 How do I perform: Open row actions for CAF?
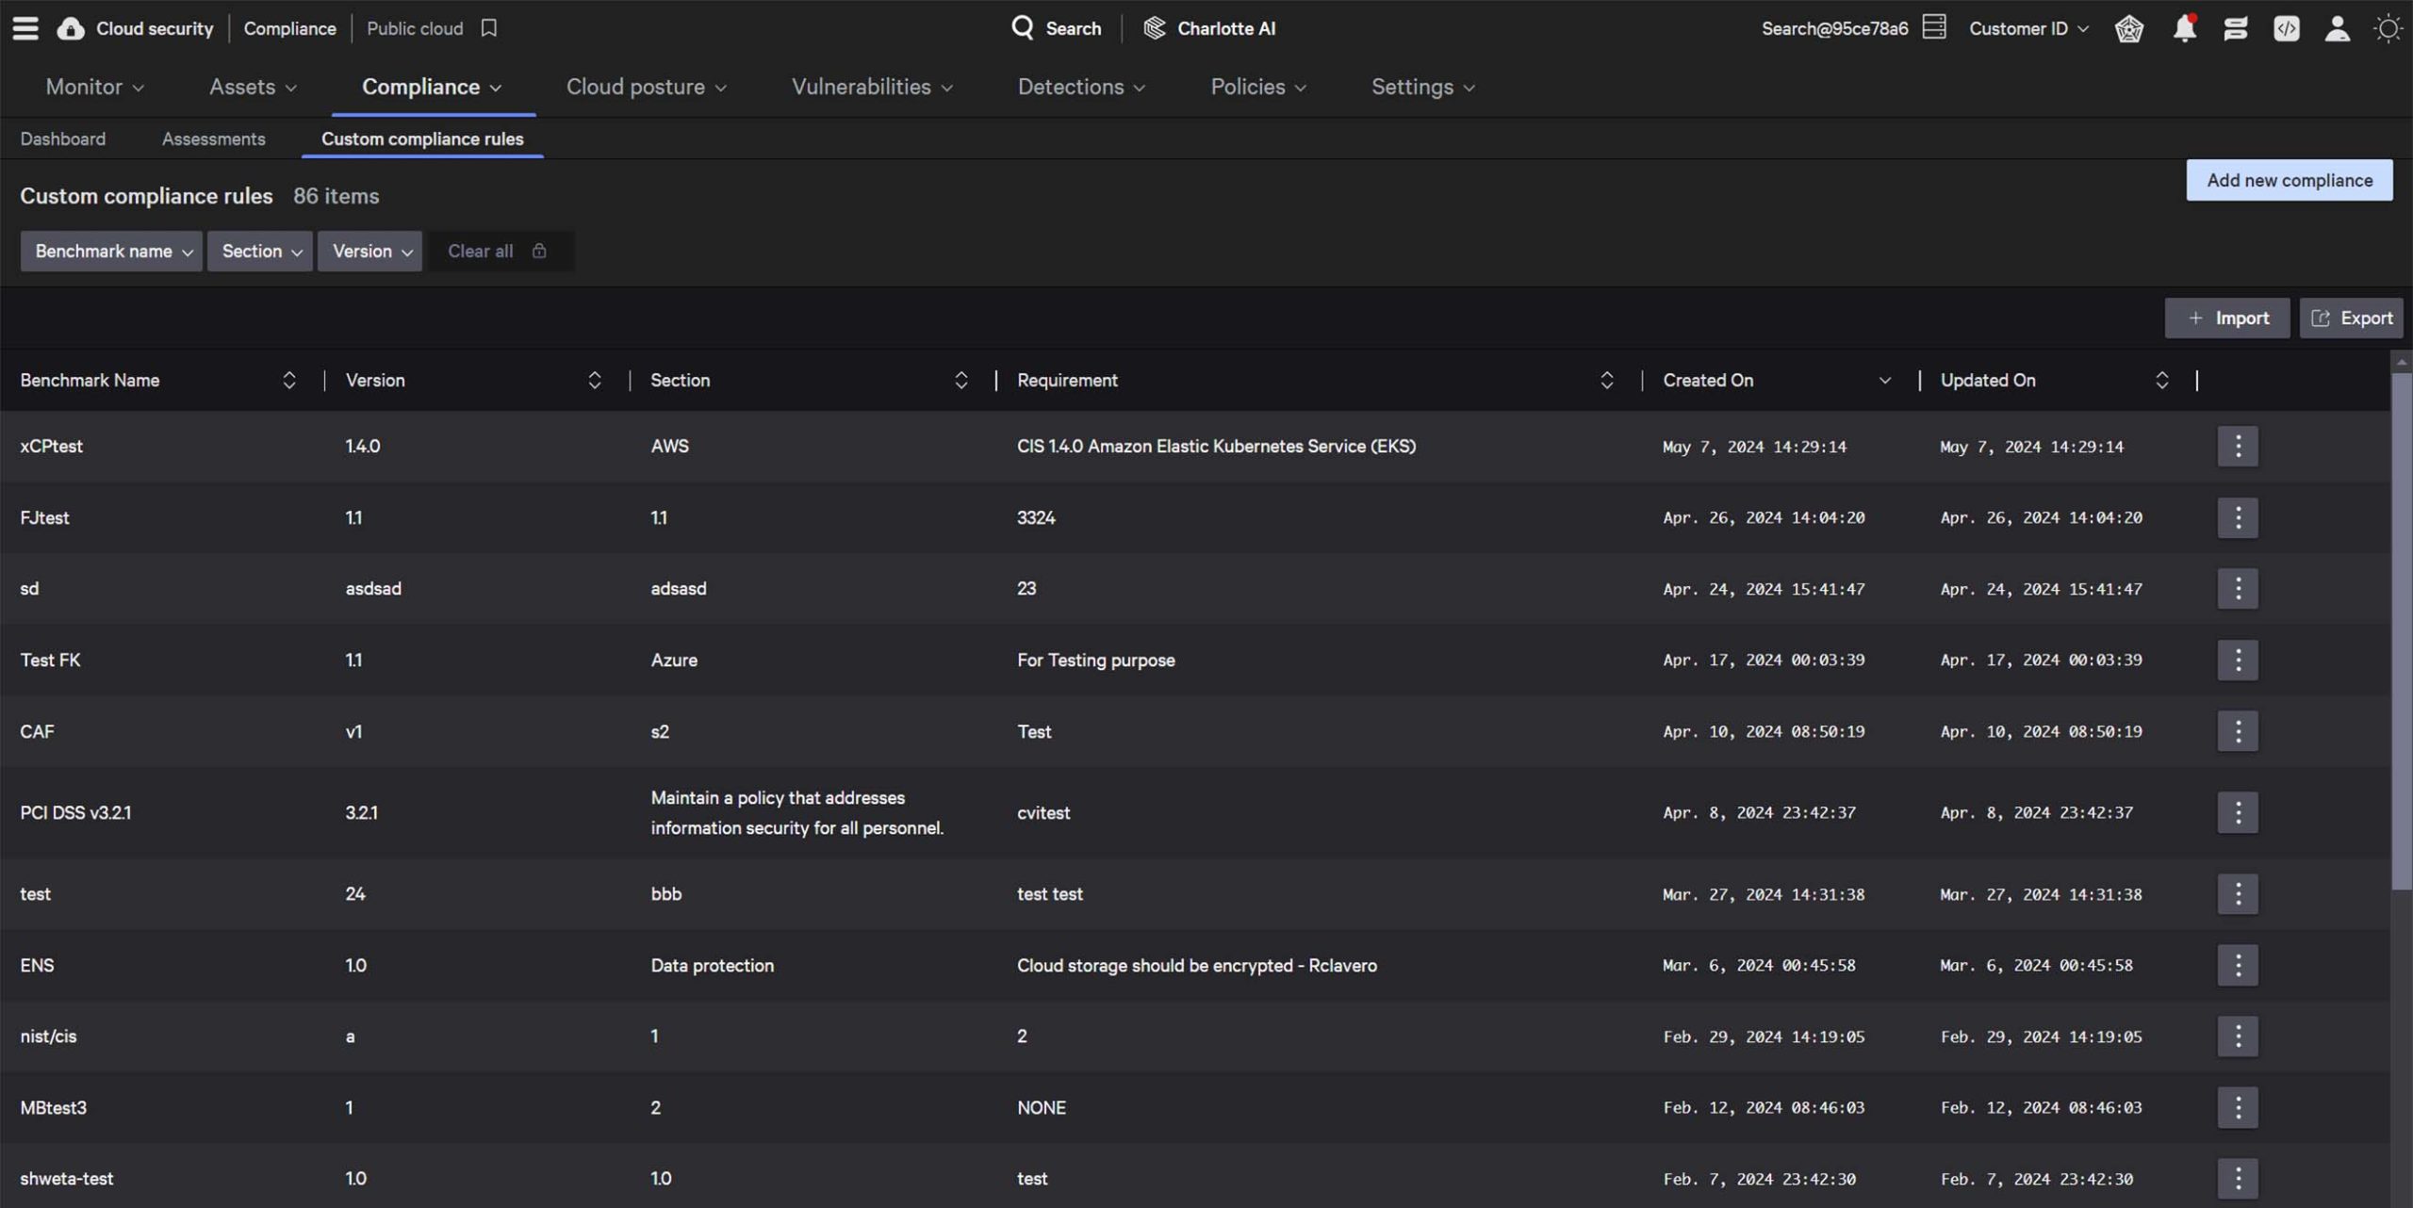coord(2238,731)
